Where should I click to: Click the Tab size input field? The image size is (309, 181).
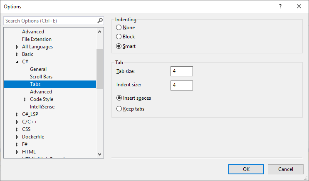coord(182,71)
